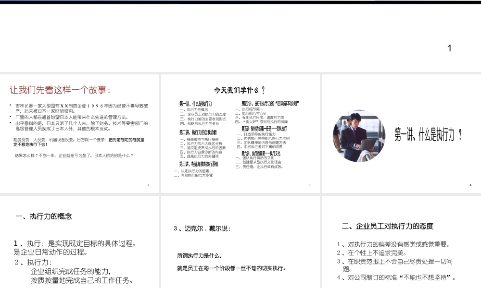Click the line 1、执行：是实现既定目标的具体过程
The height and width of the screenshot is (288, 481).
(x=75, y=244)
